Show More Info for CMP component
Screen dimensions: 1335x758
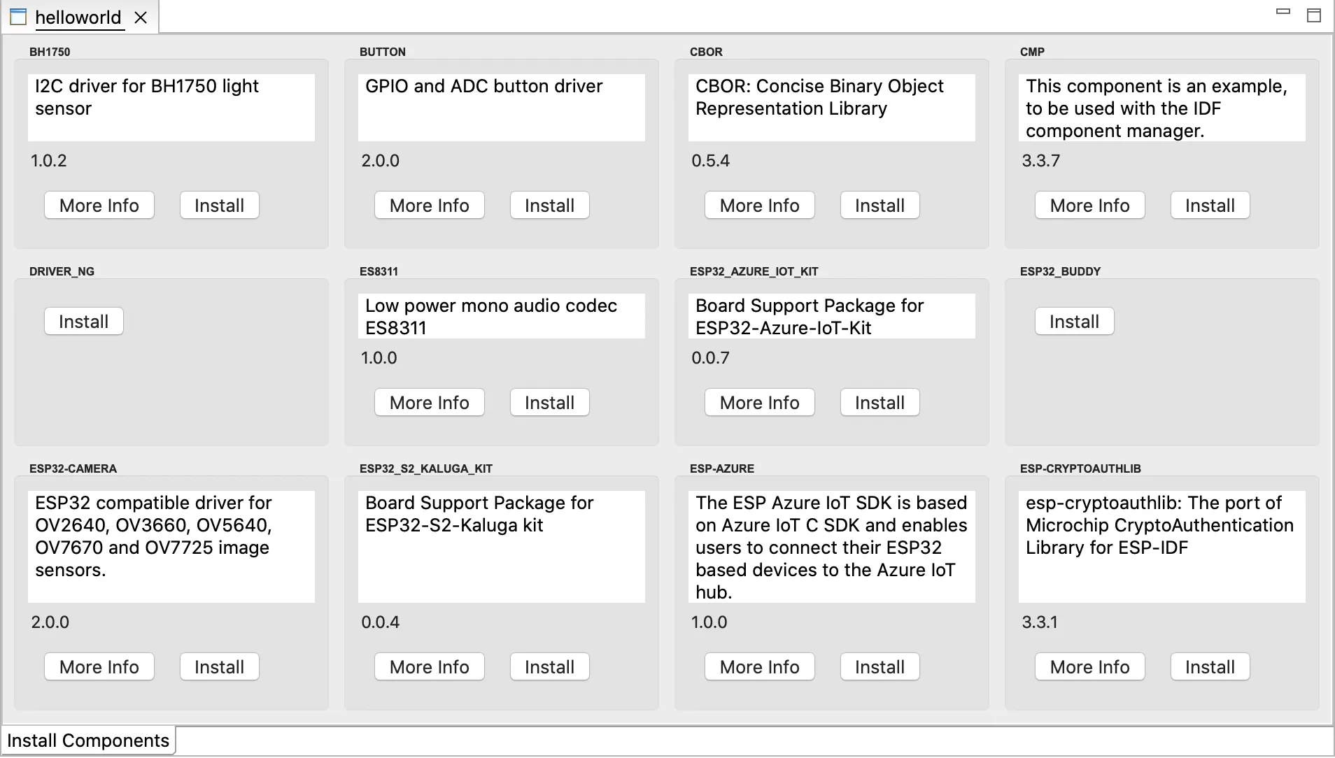point(1089,206)
